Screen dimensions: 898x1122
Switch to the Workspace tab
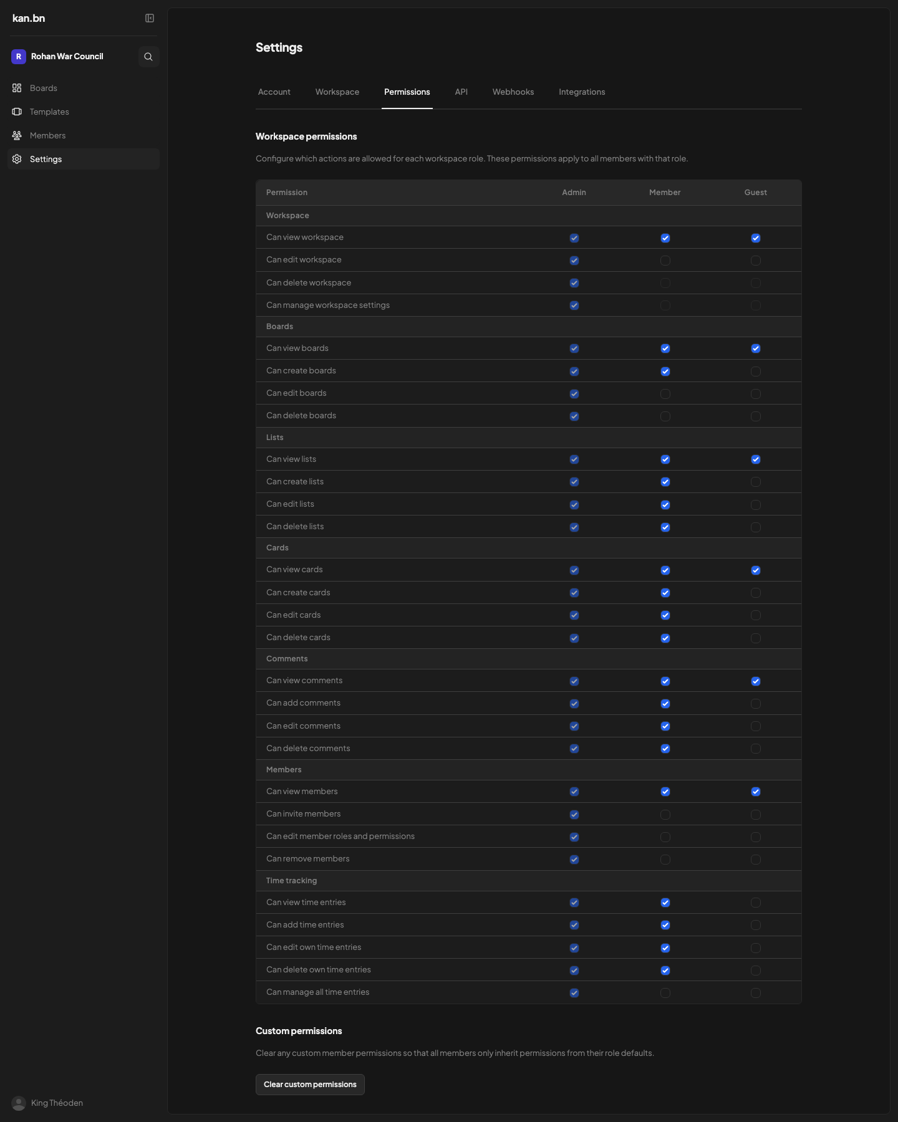337,92
